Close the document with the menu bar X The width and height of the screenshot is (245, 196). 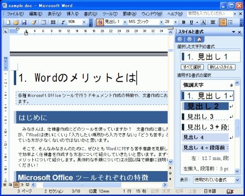coord(241,14)
